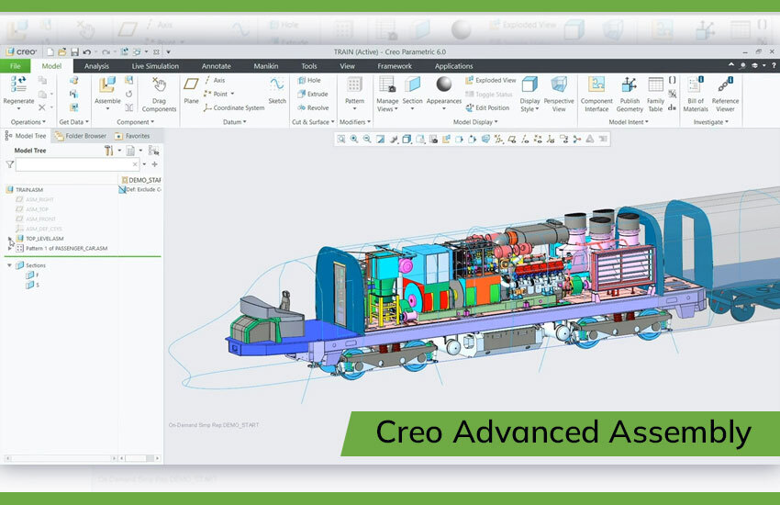Switch to the Live Simulation tab
The width and height of the screenshot is (780, 505).
click(155, 66)
